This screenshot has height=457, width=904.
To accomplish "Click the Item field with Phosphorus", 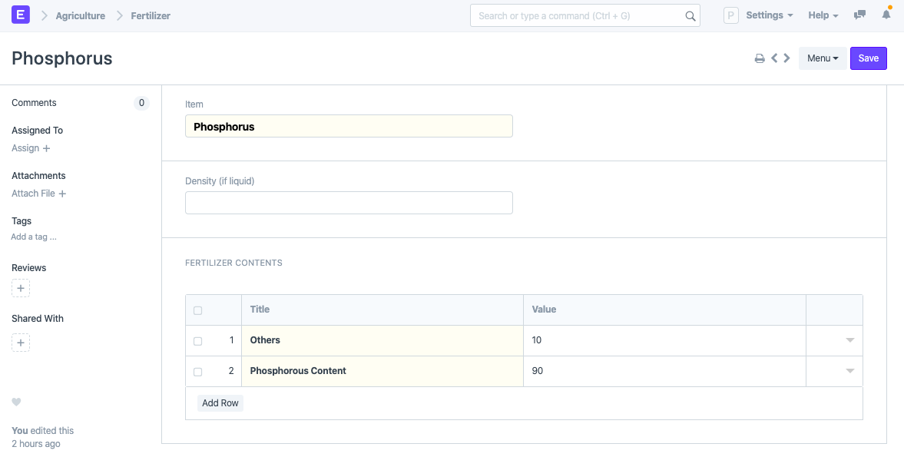I will tap(349, 126).
